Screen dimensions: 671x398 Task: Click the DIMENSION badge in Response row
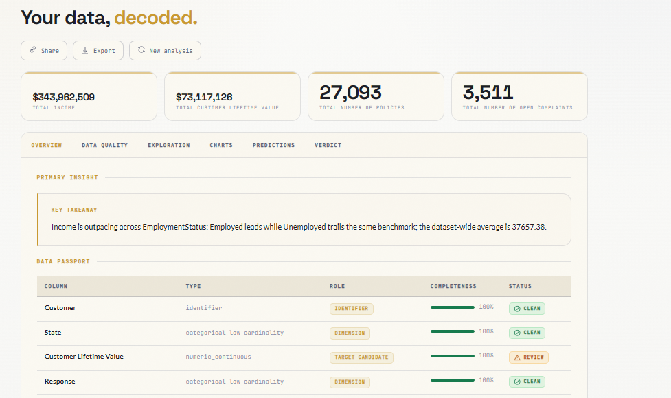(x=350, y=382)
